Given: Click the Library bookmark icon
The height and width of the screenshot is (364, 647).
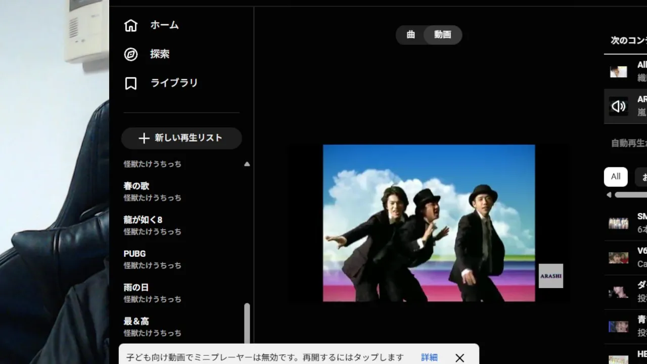Looking at the screenshot, I should 131,83.
